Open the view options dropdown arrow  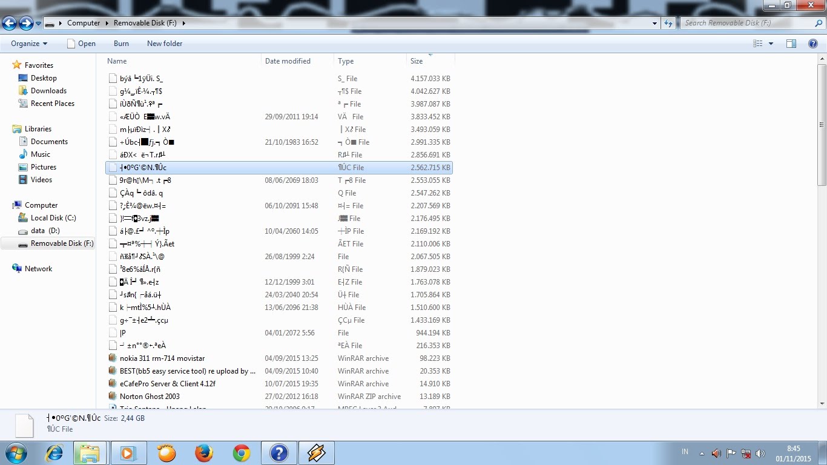point(771,44)
